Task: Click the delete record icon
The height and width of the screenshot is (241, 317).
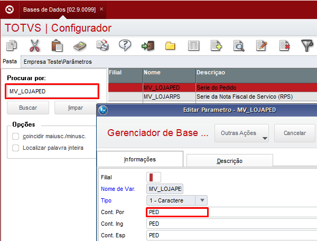Action: click(284, 45)
